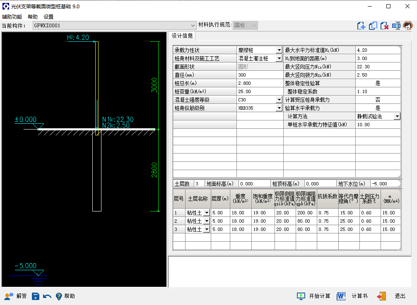
Task: Click the 退出 exit button
Action: coord(391,296)
